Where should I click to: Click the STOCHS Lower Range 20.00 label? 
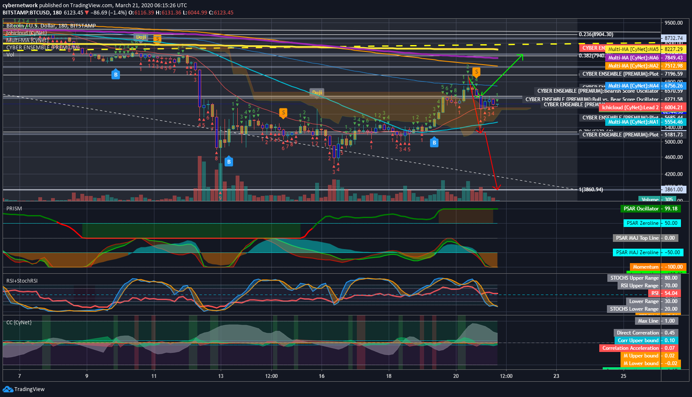pos(644,309)
